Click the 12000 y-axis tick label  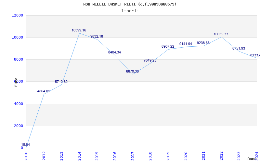tap(17, 16)
